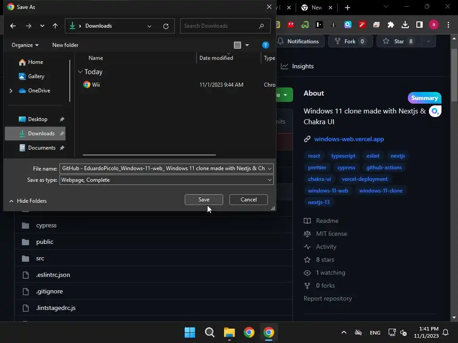The height and width of the screenshot is (343, 458).
Task: Open the cypress folder
Action: [47, 226]
